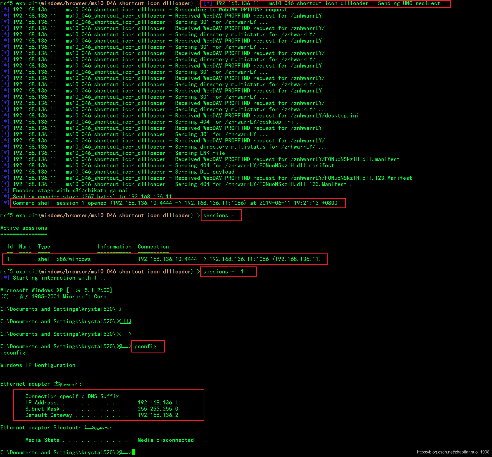Screen dimensions: 492x457
Task: Click the 'ipconfig' command typed at the prompt
Action: (144, 347)
